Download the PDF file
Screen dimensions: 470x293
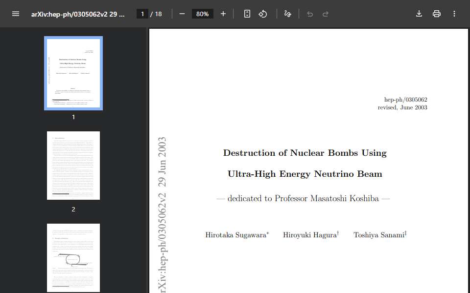[x=419, y=14]
